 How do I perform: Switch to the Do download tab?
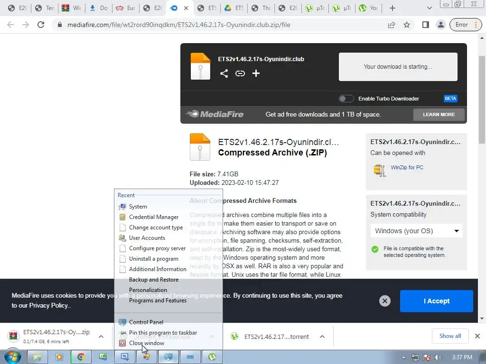pos(99,8)
